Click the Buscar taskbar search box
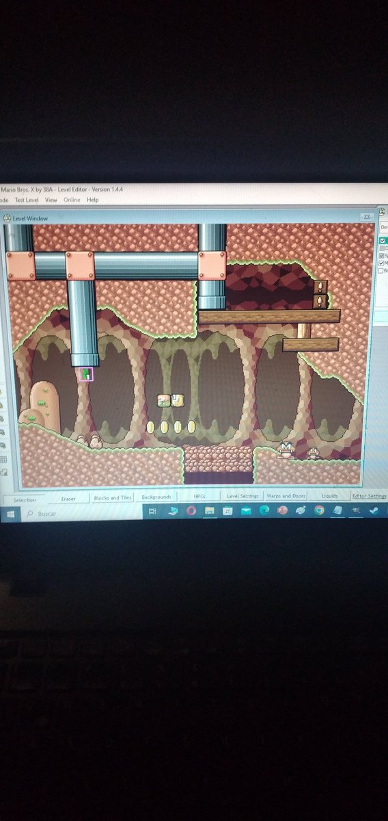 [x=82, y=512]
